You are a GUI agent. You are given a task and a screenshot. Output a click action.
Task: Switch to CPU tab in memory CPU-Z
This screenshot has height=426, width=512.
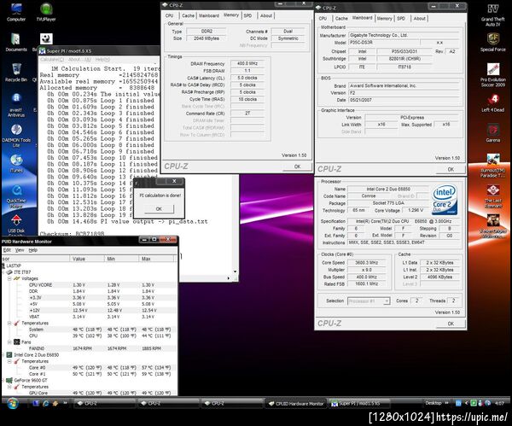(170, 15)
